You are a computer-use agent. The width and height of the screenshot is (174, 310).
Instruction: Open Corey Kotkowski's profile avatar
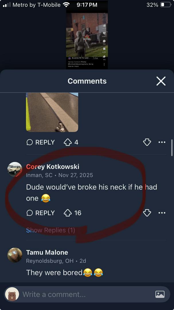(x=15, y=169)
